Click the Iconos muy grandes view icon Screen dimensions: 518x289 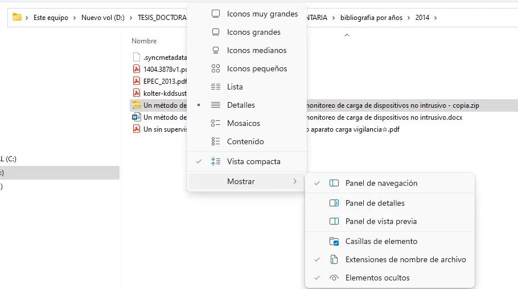216,14
